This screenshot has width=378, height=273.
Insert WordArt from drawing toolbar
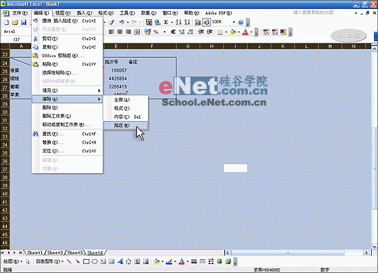[x=120, y=261]
